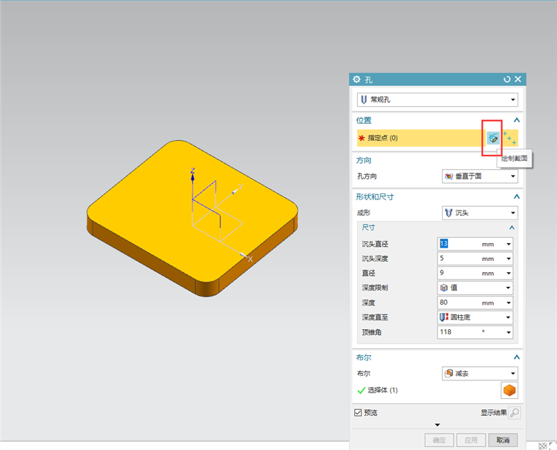
Task: Open the hole type dropdown showing 常规孔
Action: point(437,99)
